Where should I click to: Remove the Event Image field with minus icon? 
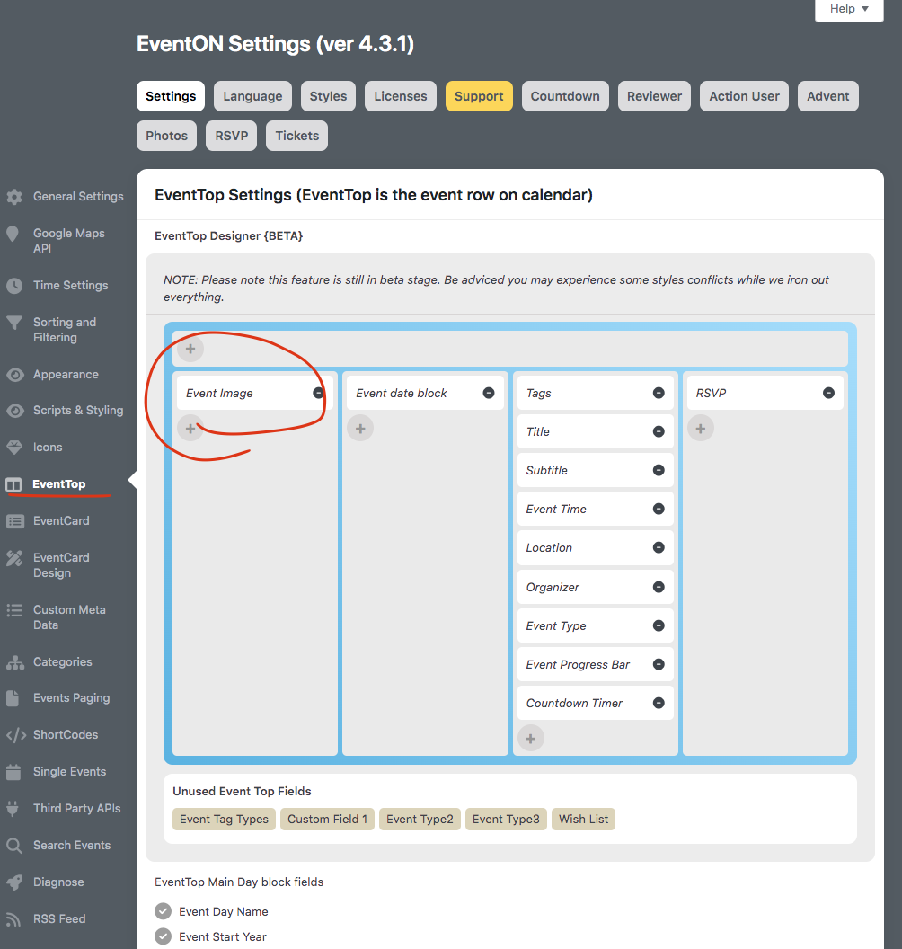(318, 392)
